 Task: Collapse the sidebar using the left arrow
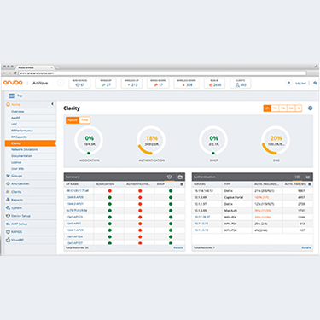tap(52, 104)
